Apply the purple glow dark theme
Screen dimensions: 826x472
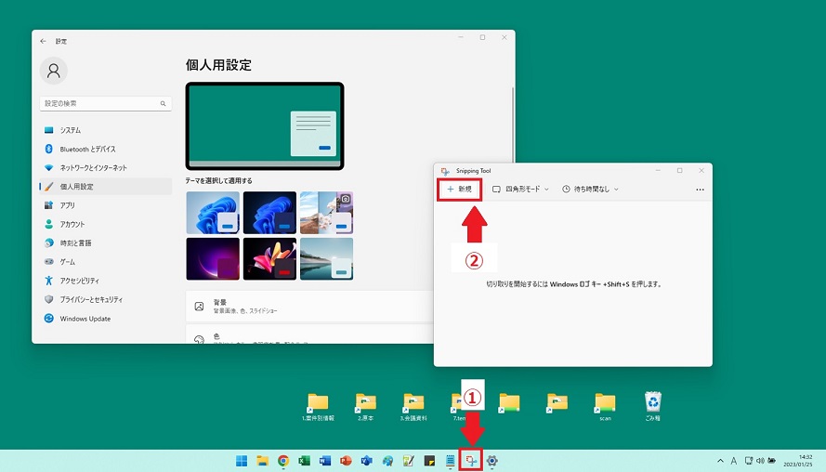pos(213,258)
